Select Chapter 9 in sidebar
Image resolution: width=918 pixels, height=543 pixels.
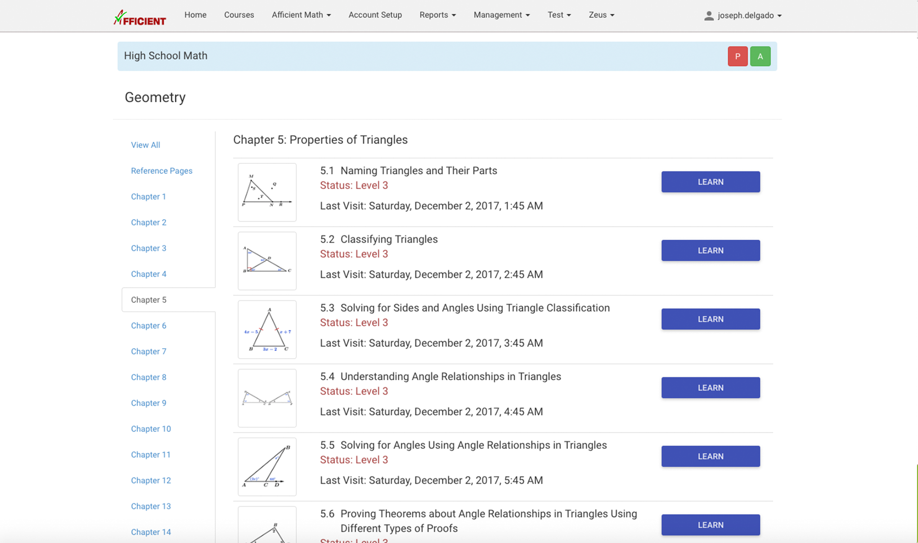pyautogui.click(x=149, y=403)
